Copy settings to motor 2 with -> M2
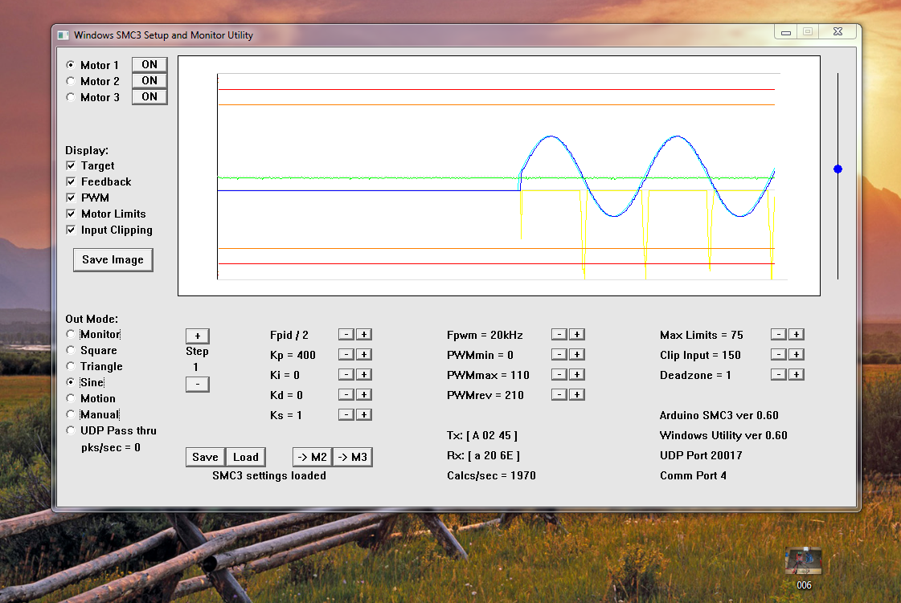The width and height of the screenshot is (901, 603). click(x=312, y=457)
